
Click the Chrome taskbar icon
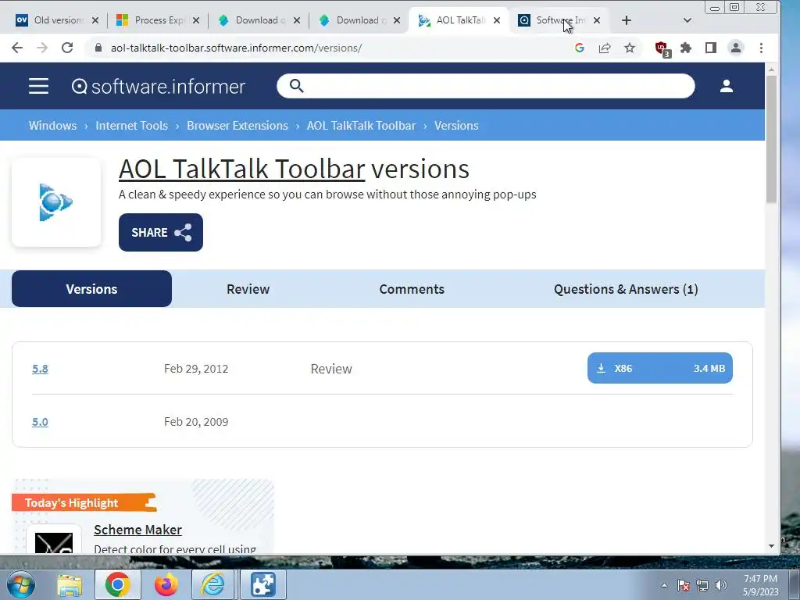(x=117, y=584)
